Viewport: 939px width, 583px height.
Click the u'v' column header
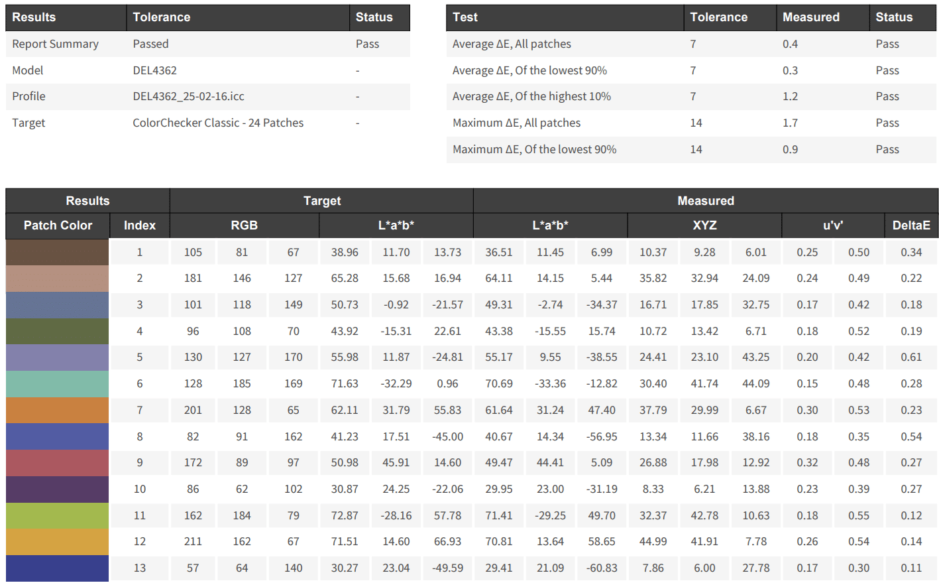click(833, 226)
